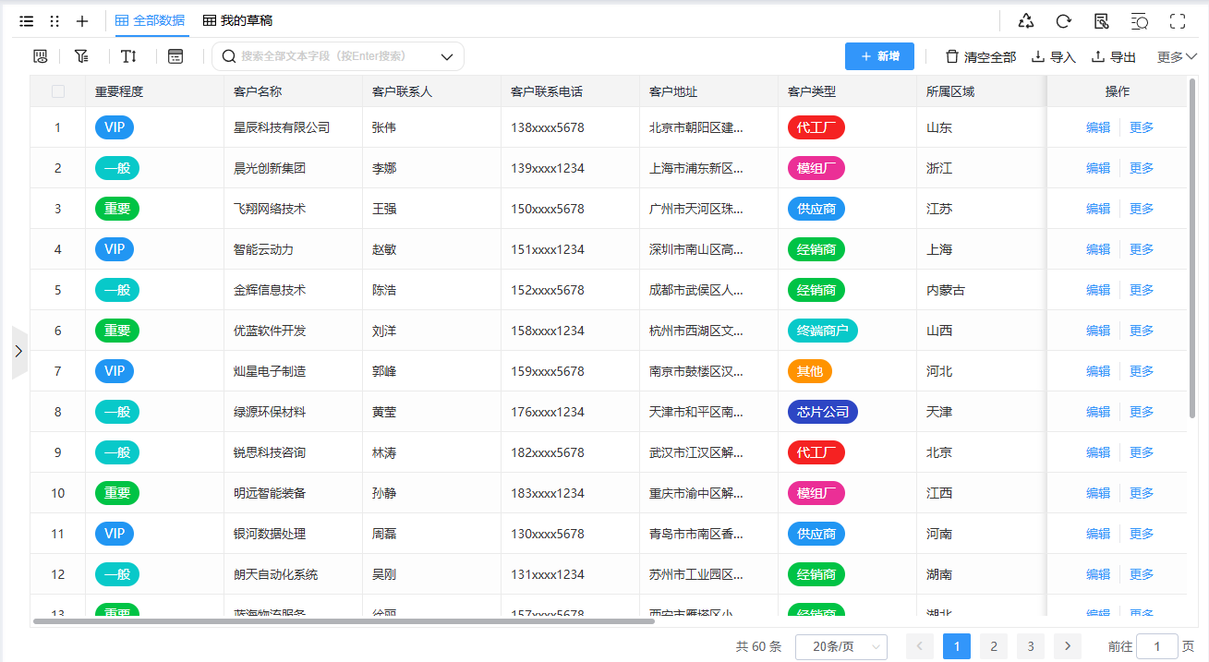The height and width of the screenshot is (662, 1209).
Task: Expand the search field dropdown arrow
Action: (447, 56)
